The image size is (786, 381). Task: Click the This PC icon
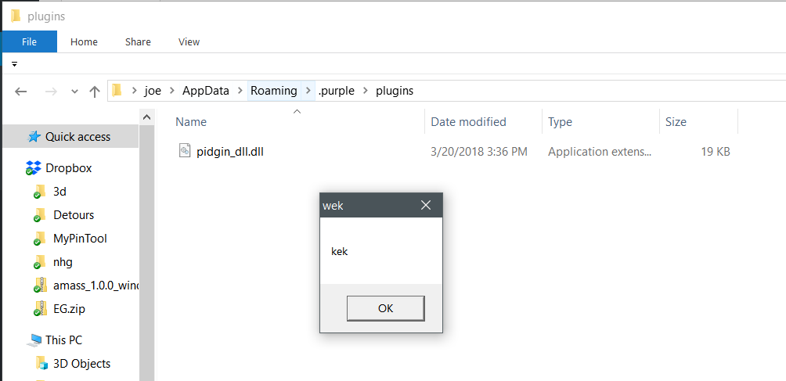click(x=34, y=340)
